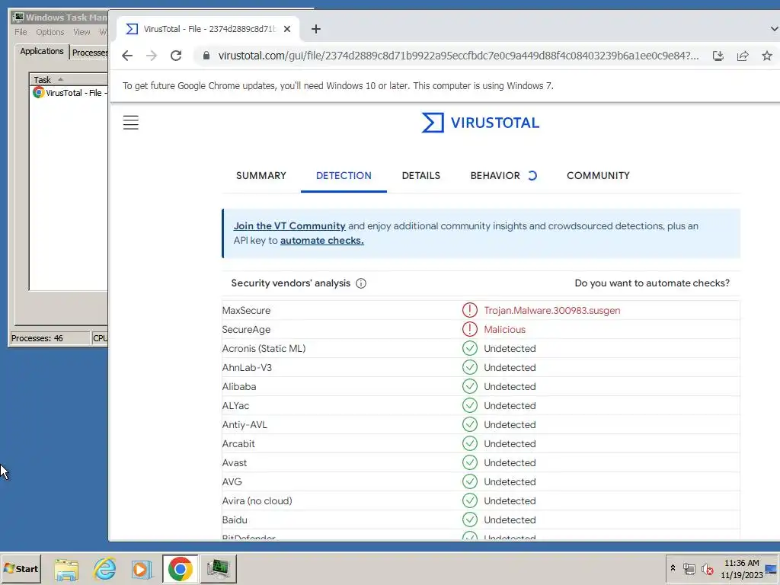Screen dimensions: 780x585
Task: Open the View menu in Task Manager
Action: [x=82, y=32]
